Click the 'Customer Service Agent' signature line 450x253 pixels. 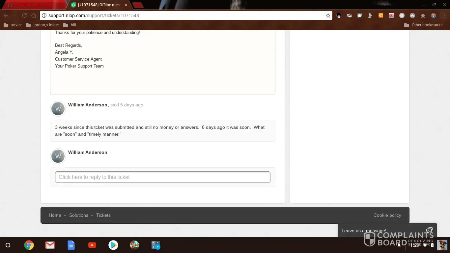click(78, 59)
